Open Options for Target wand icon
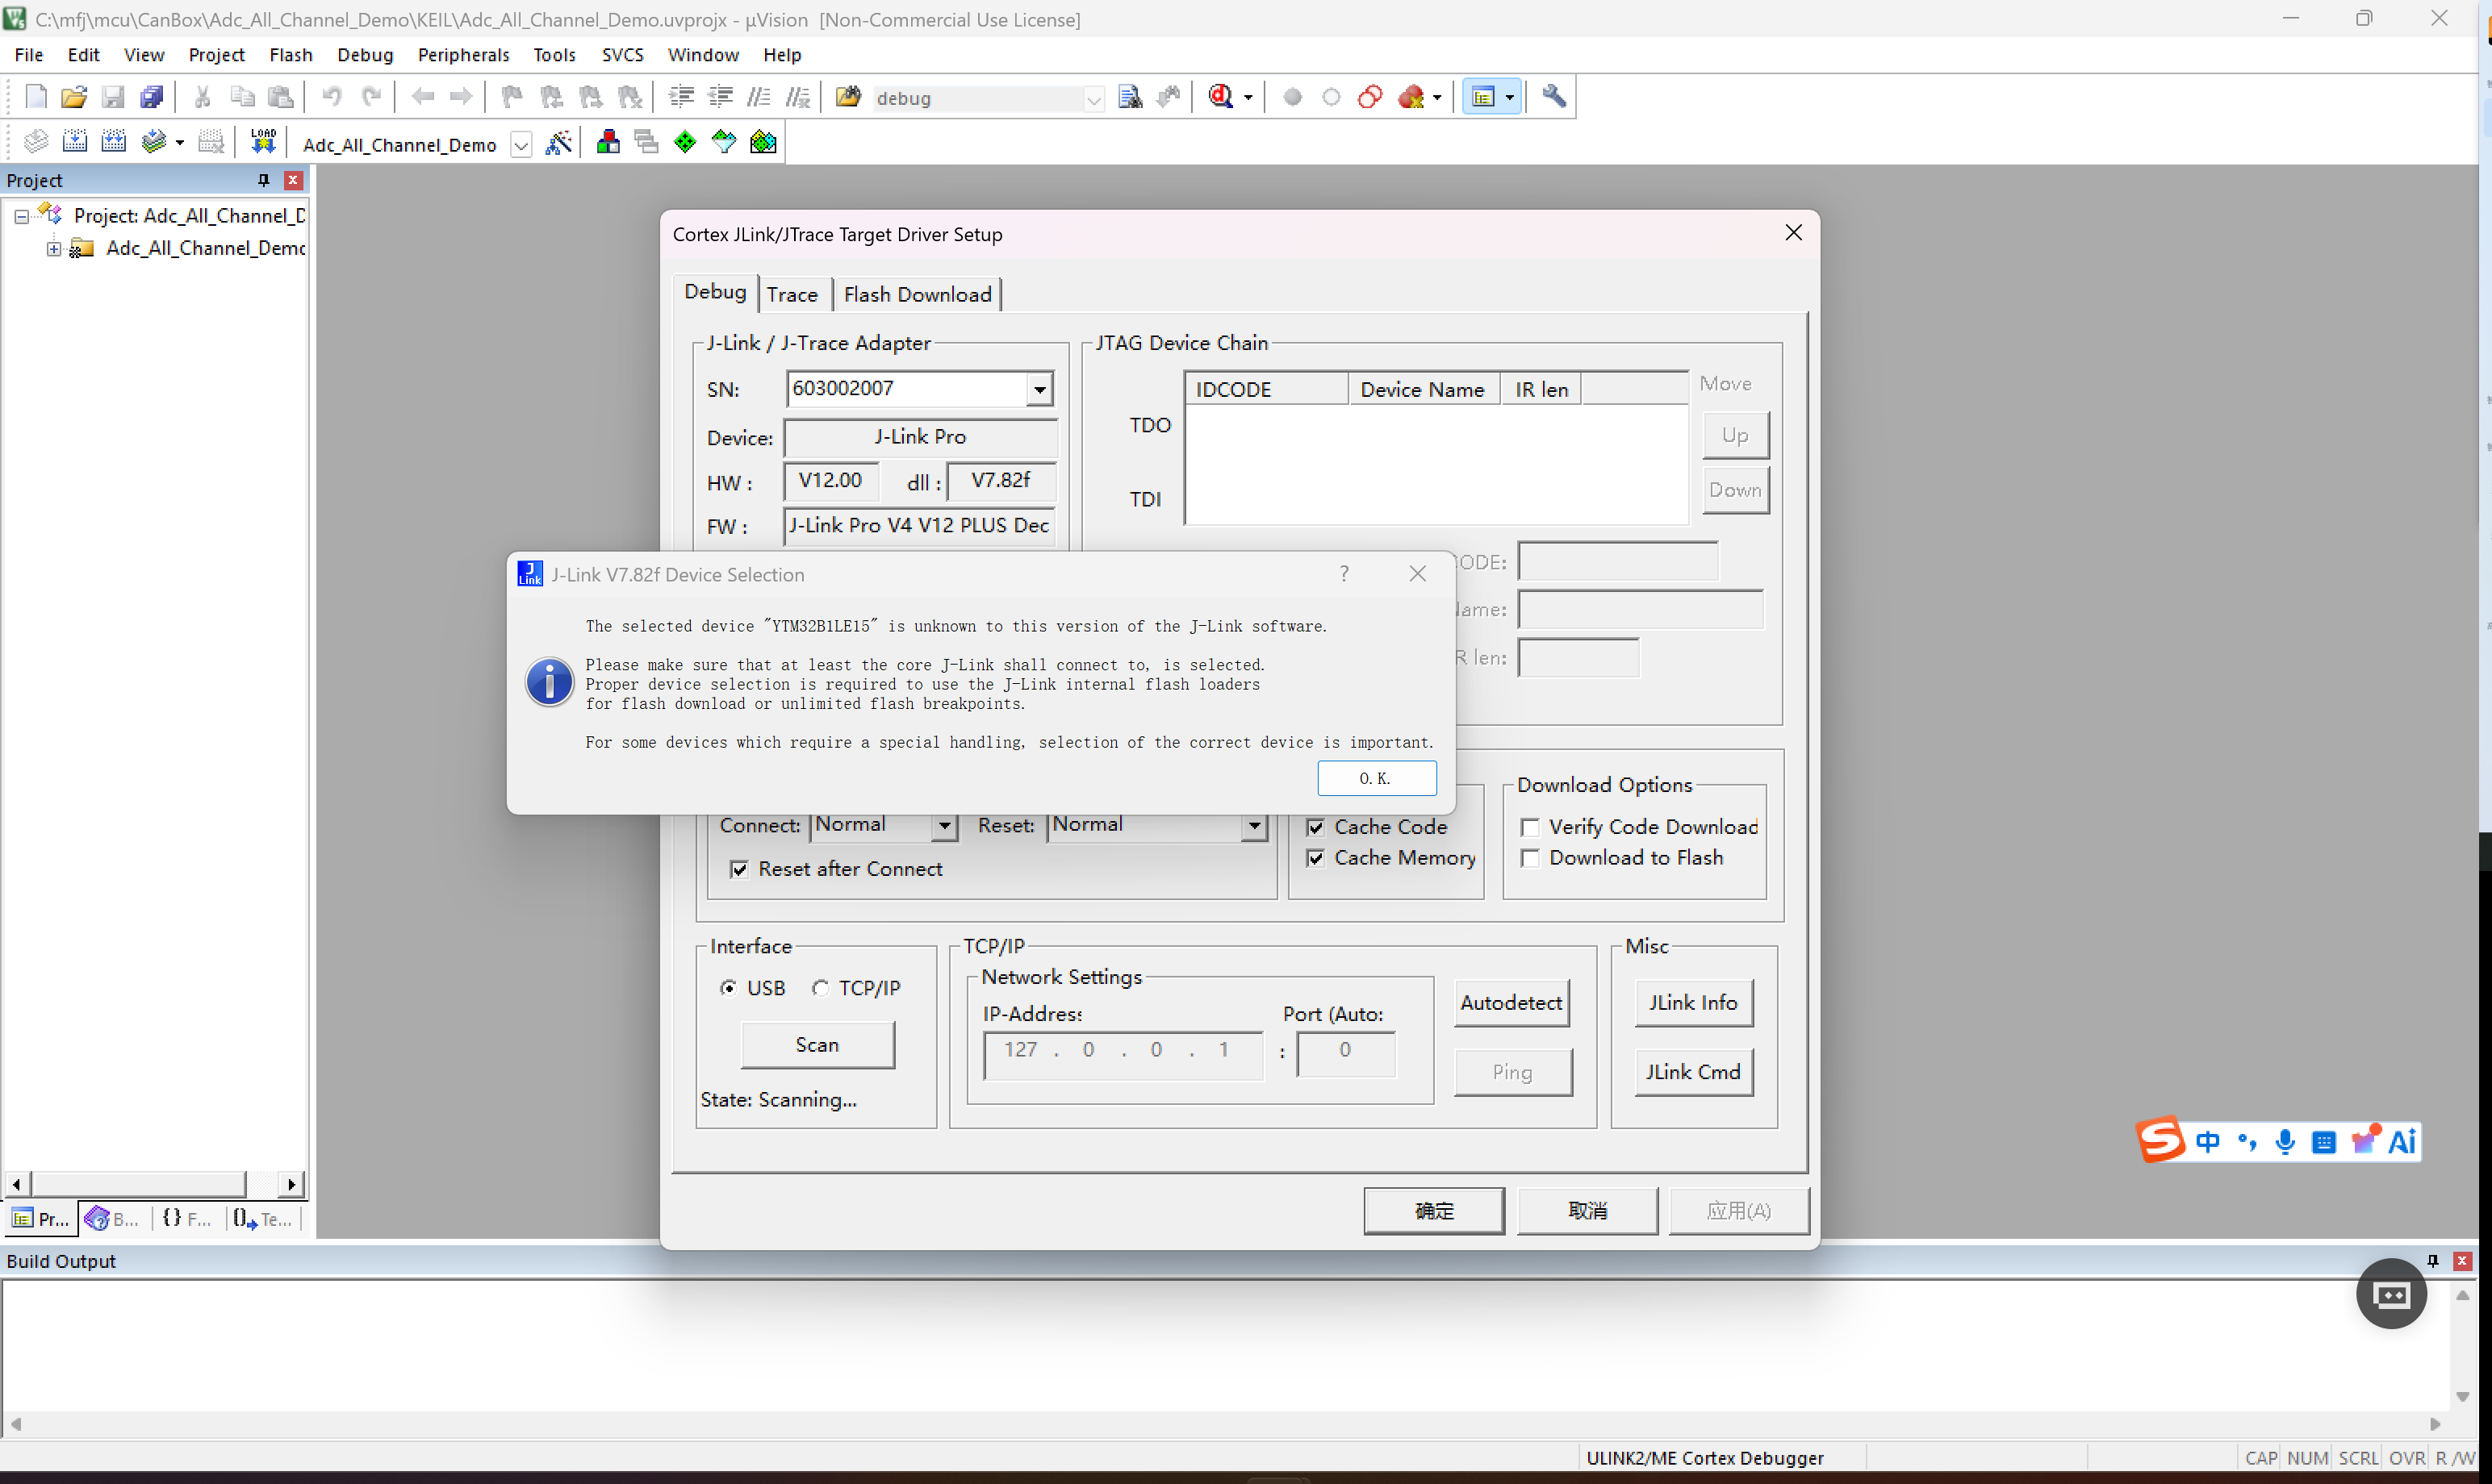 [x=558, y=143]
